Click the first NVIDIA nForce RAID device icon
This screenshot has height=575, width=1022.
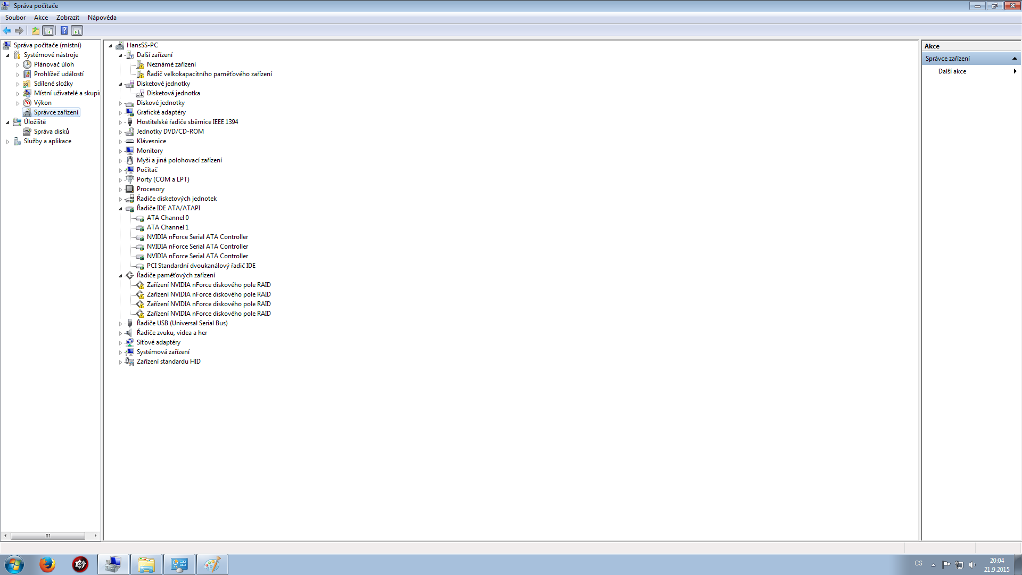141,285
